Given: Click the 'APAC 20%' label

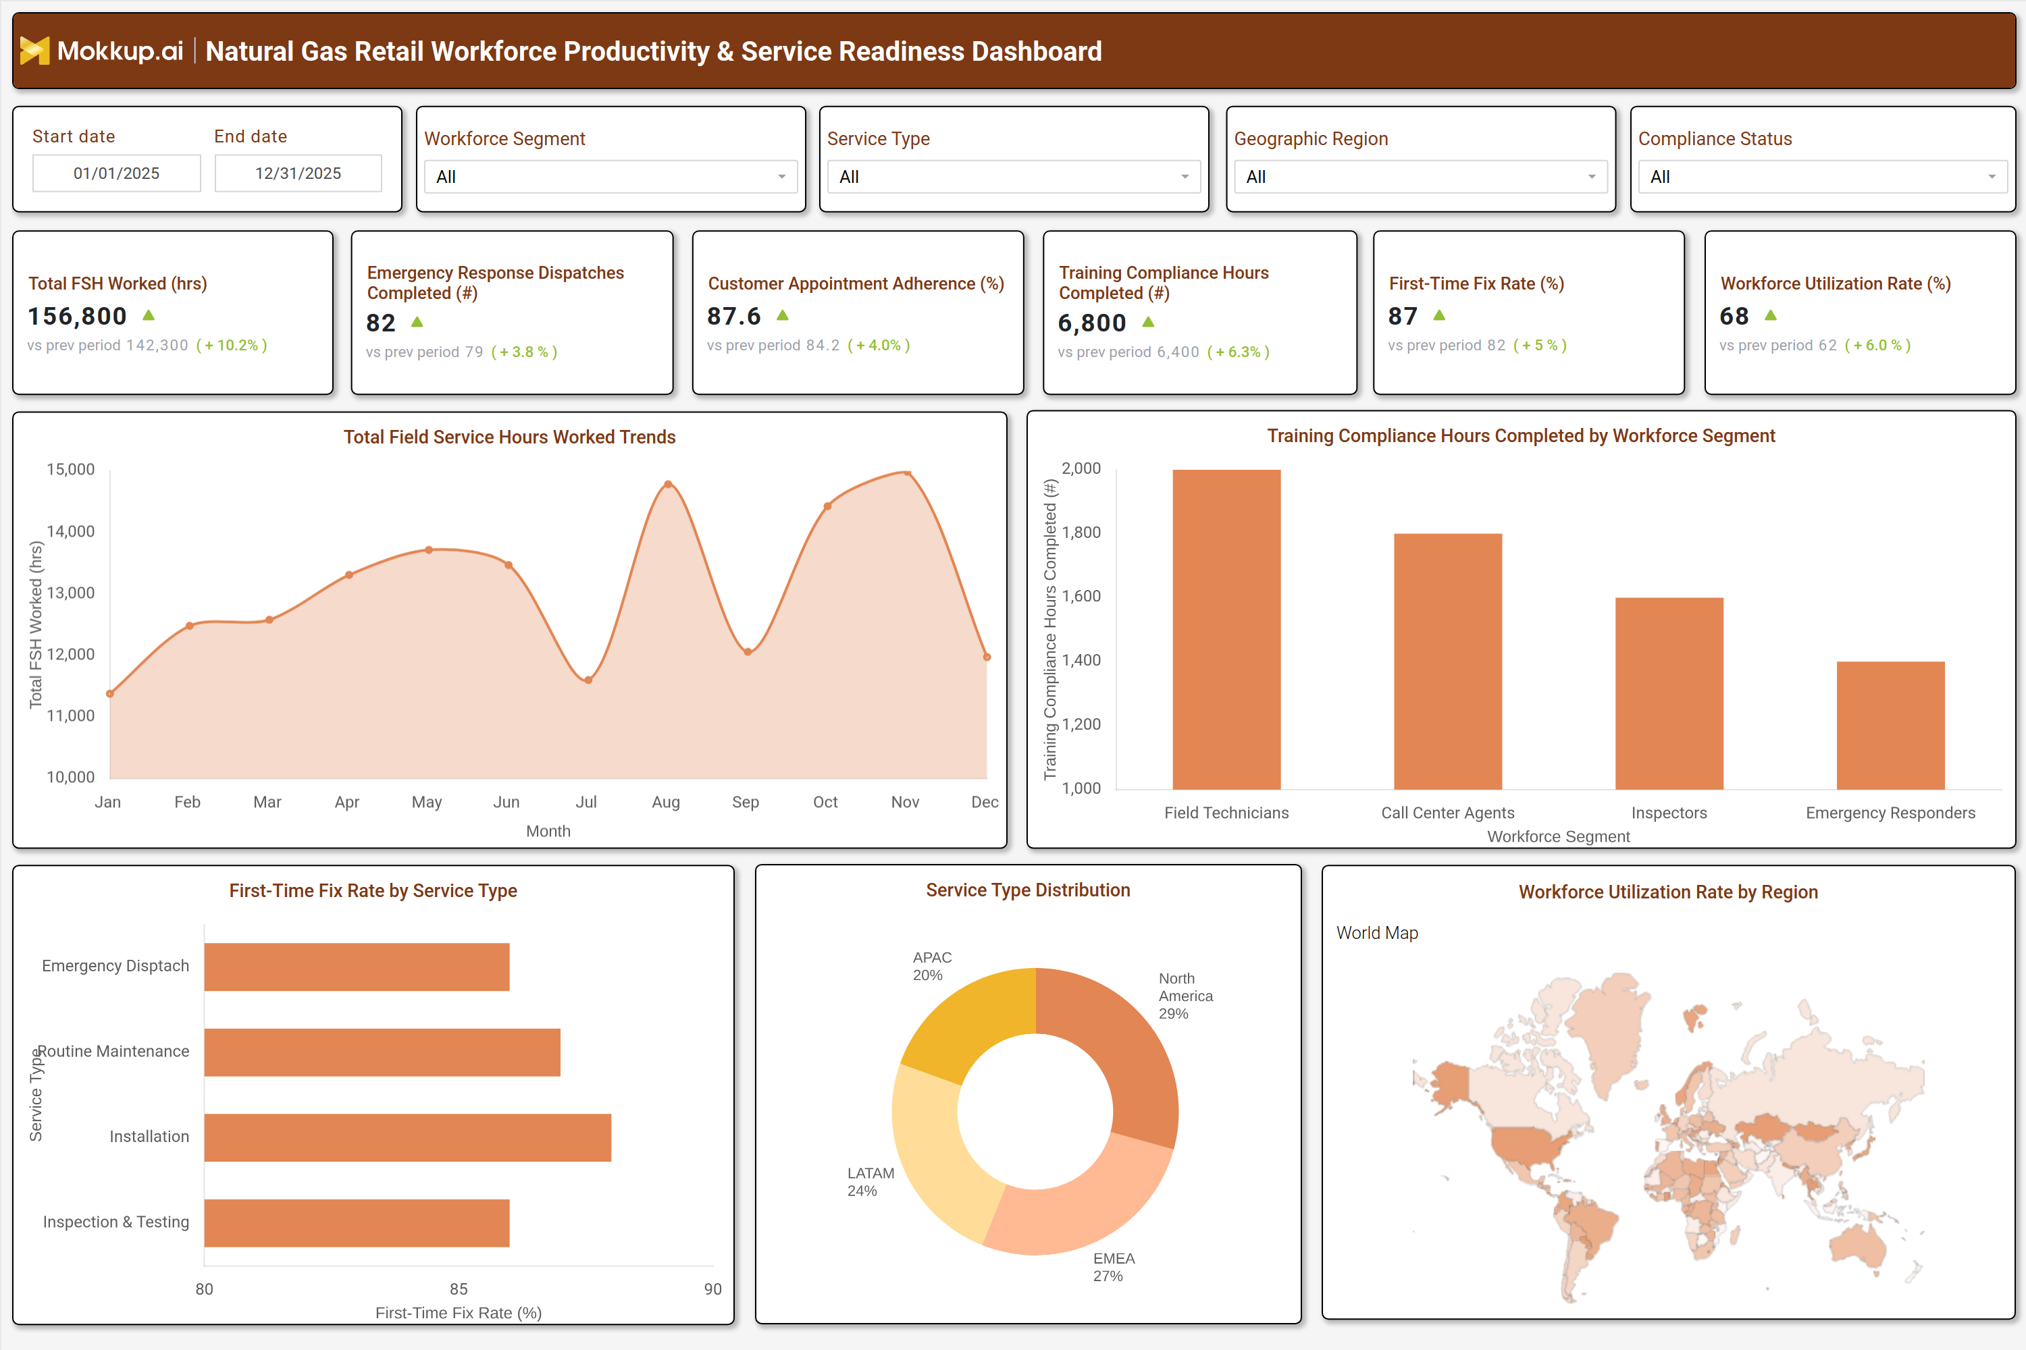Looking at the screenshot, I should pyautogui.click(x=932, y=966).
